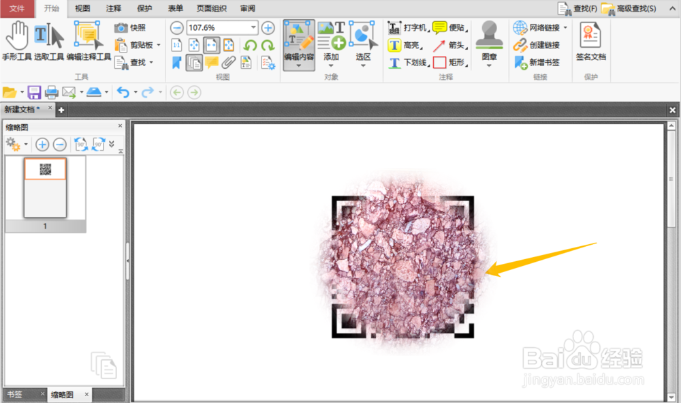The height and width of the screenshot is (403, 681).
Task: Rotate view counter-clockwise
Action: coord(250,45)
